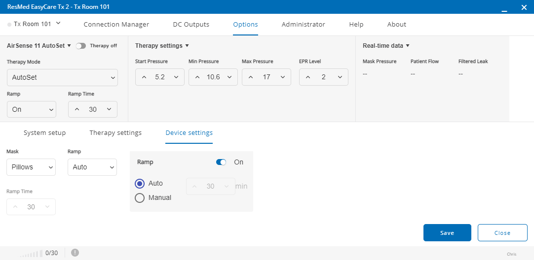The image size is (534, 260).
Task: Switch to the lower Therapy settings tab
Action: 115,132
